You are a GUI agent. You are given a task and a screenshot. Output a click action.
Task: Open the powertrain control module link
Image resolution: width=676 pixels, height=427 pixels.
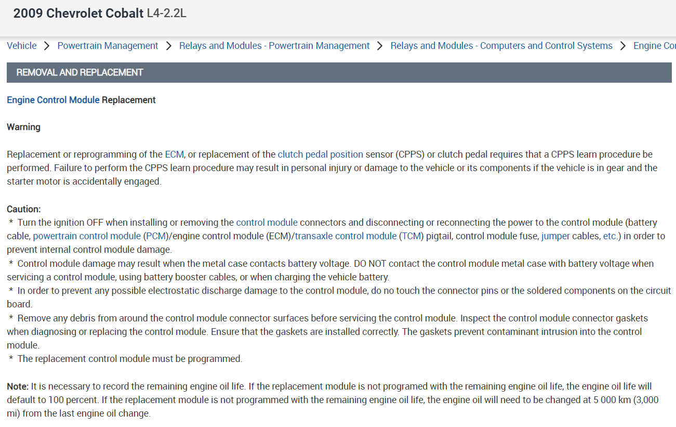point(87,236)
